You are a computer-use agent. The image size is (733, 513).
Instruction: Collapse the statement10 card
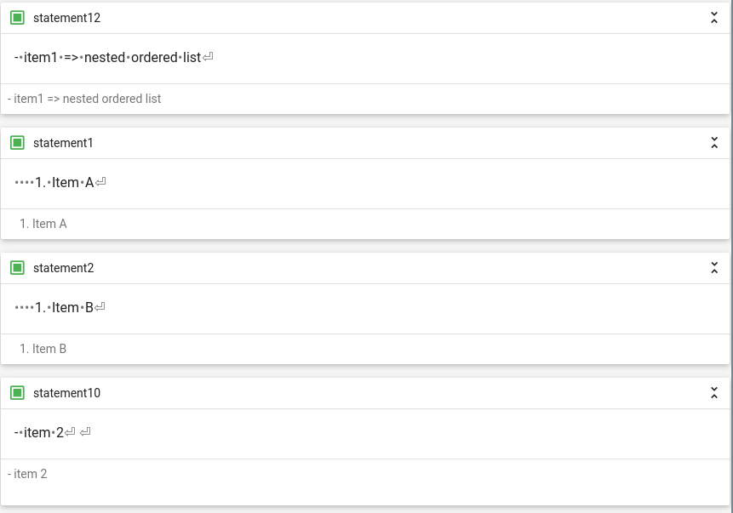click(713, 393)
